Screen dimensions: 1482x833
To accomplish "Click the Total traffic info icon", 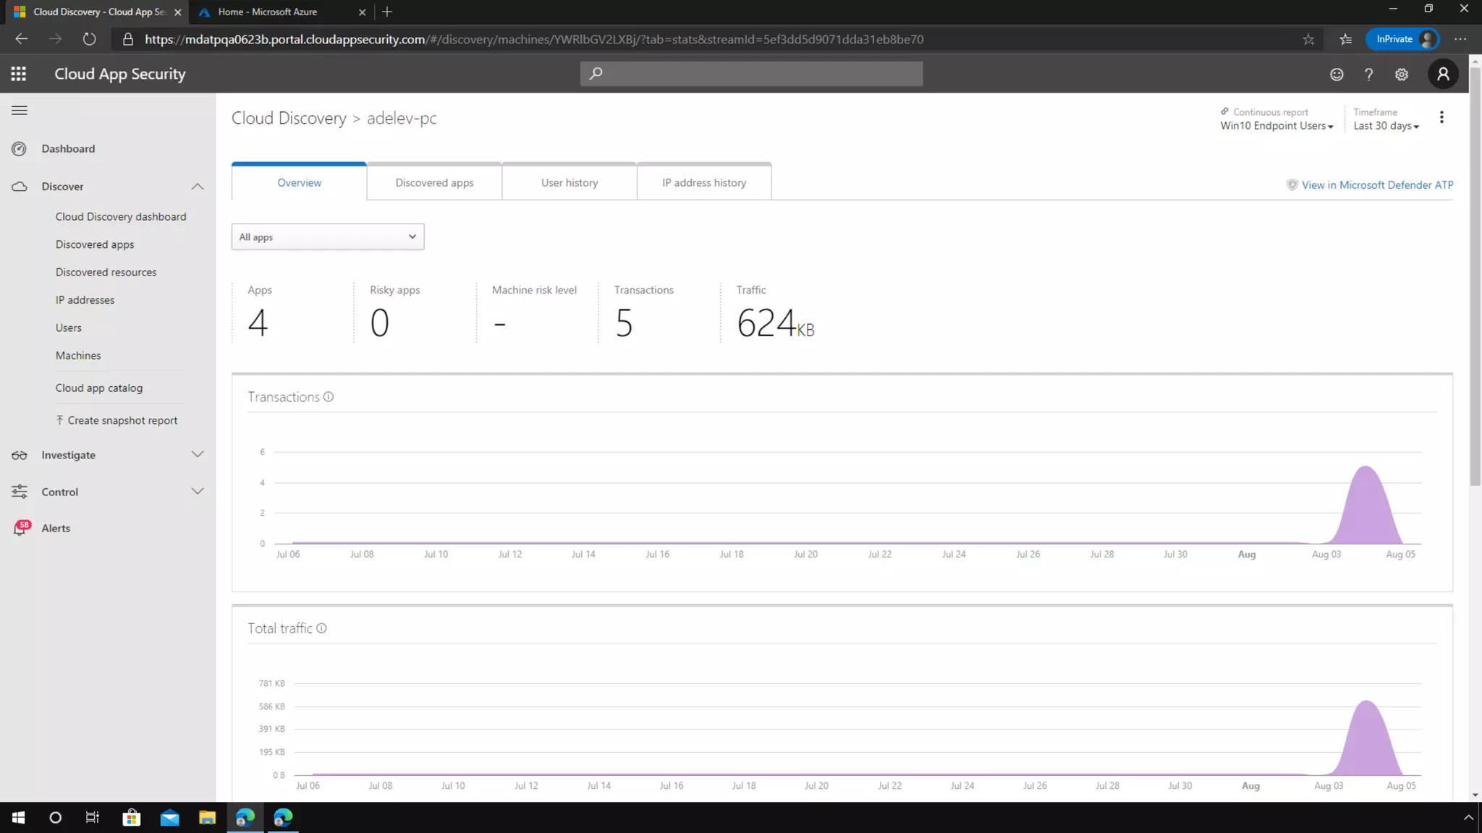I will pyautogui.click(x=321, y=628).
